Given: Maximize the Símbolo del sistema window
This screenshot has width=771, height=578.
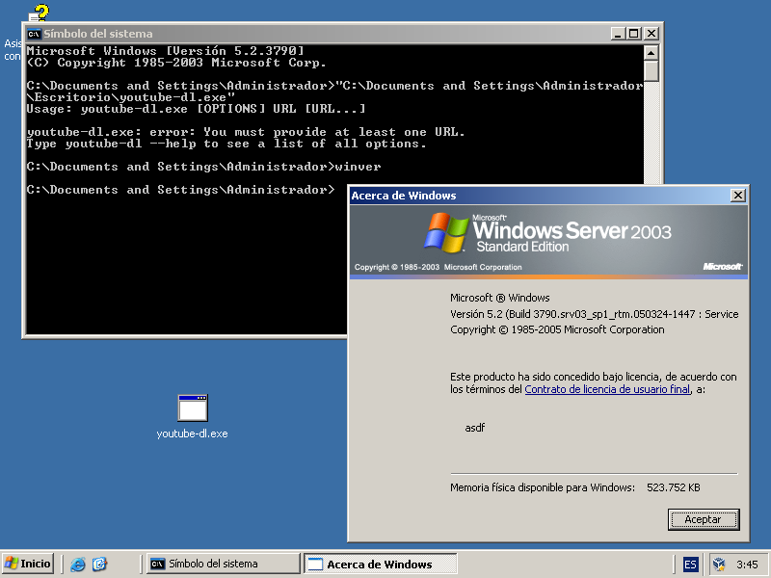Looking at the screenshot, I should coord(633,34).
